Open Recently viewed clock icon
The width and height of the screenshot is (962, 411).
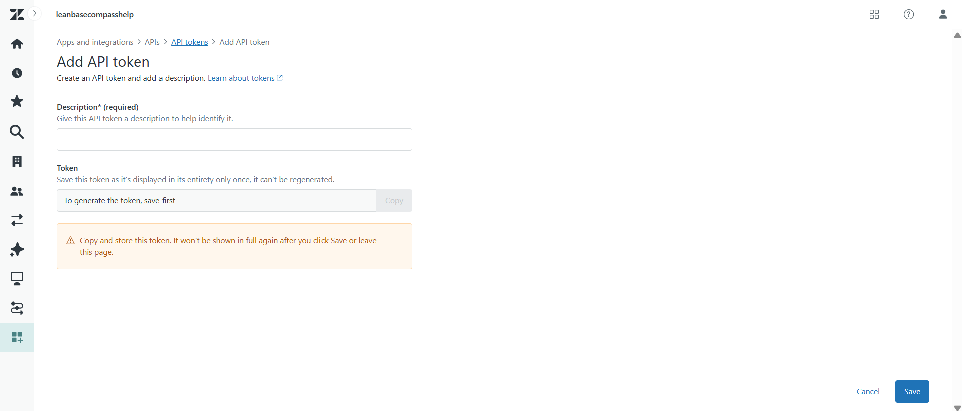(17, 73)
